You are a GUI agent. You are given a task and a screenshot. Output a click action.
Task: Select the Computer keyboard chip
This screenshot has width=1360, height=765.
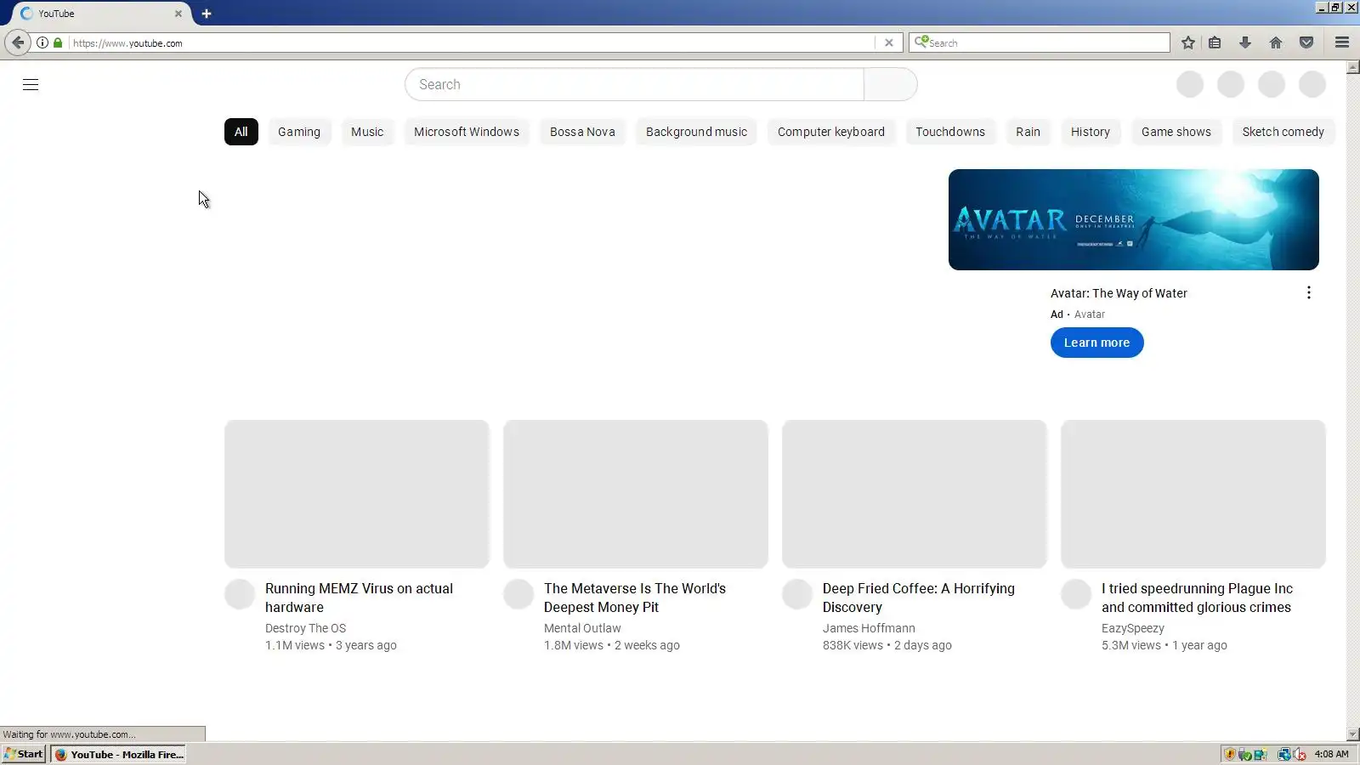click(831, 132)
